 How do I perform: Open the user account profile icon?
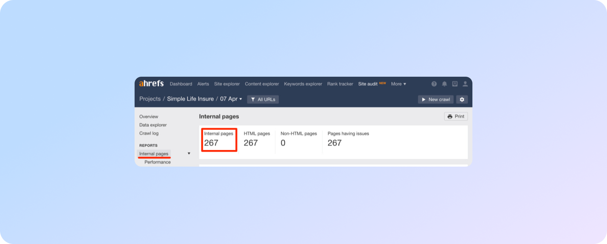click(x=465, y=84)
